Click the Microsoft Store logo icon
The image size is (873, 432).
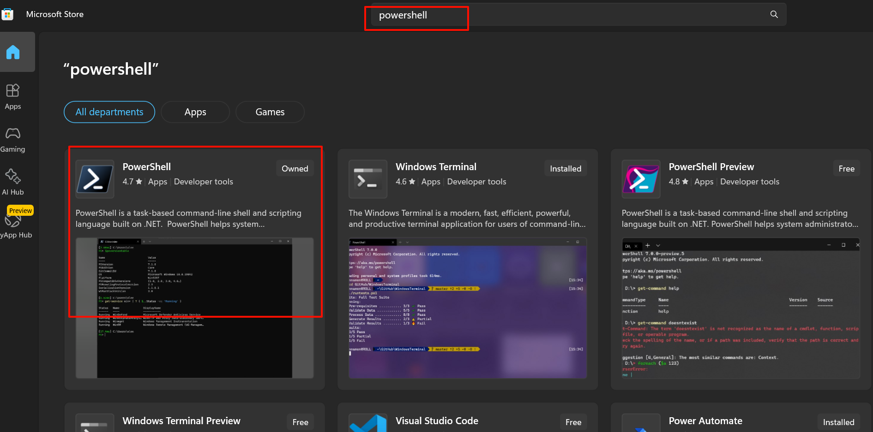[7, 14]
